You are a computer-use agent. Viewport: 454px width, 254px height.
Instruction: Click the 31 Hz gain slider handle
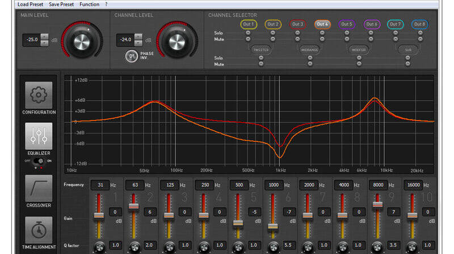tap(99, 216)
